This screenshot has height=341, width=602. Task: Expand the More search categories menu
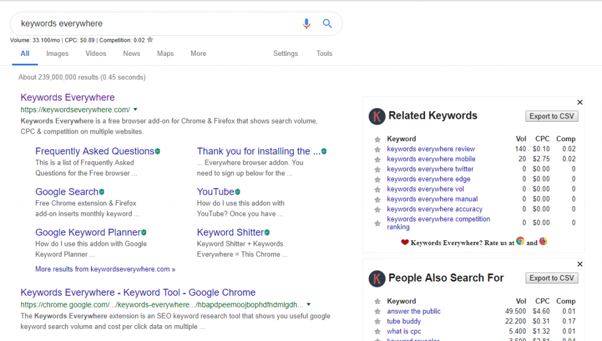tap(198, 54)
